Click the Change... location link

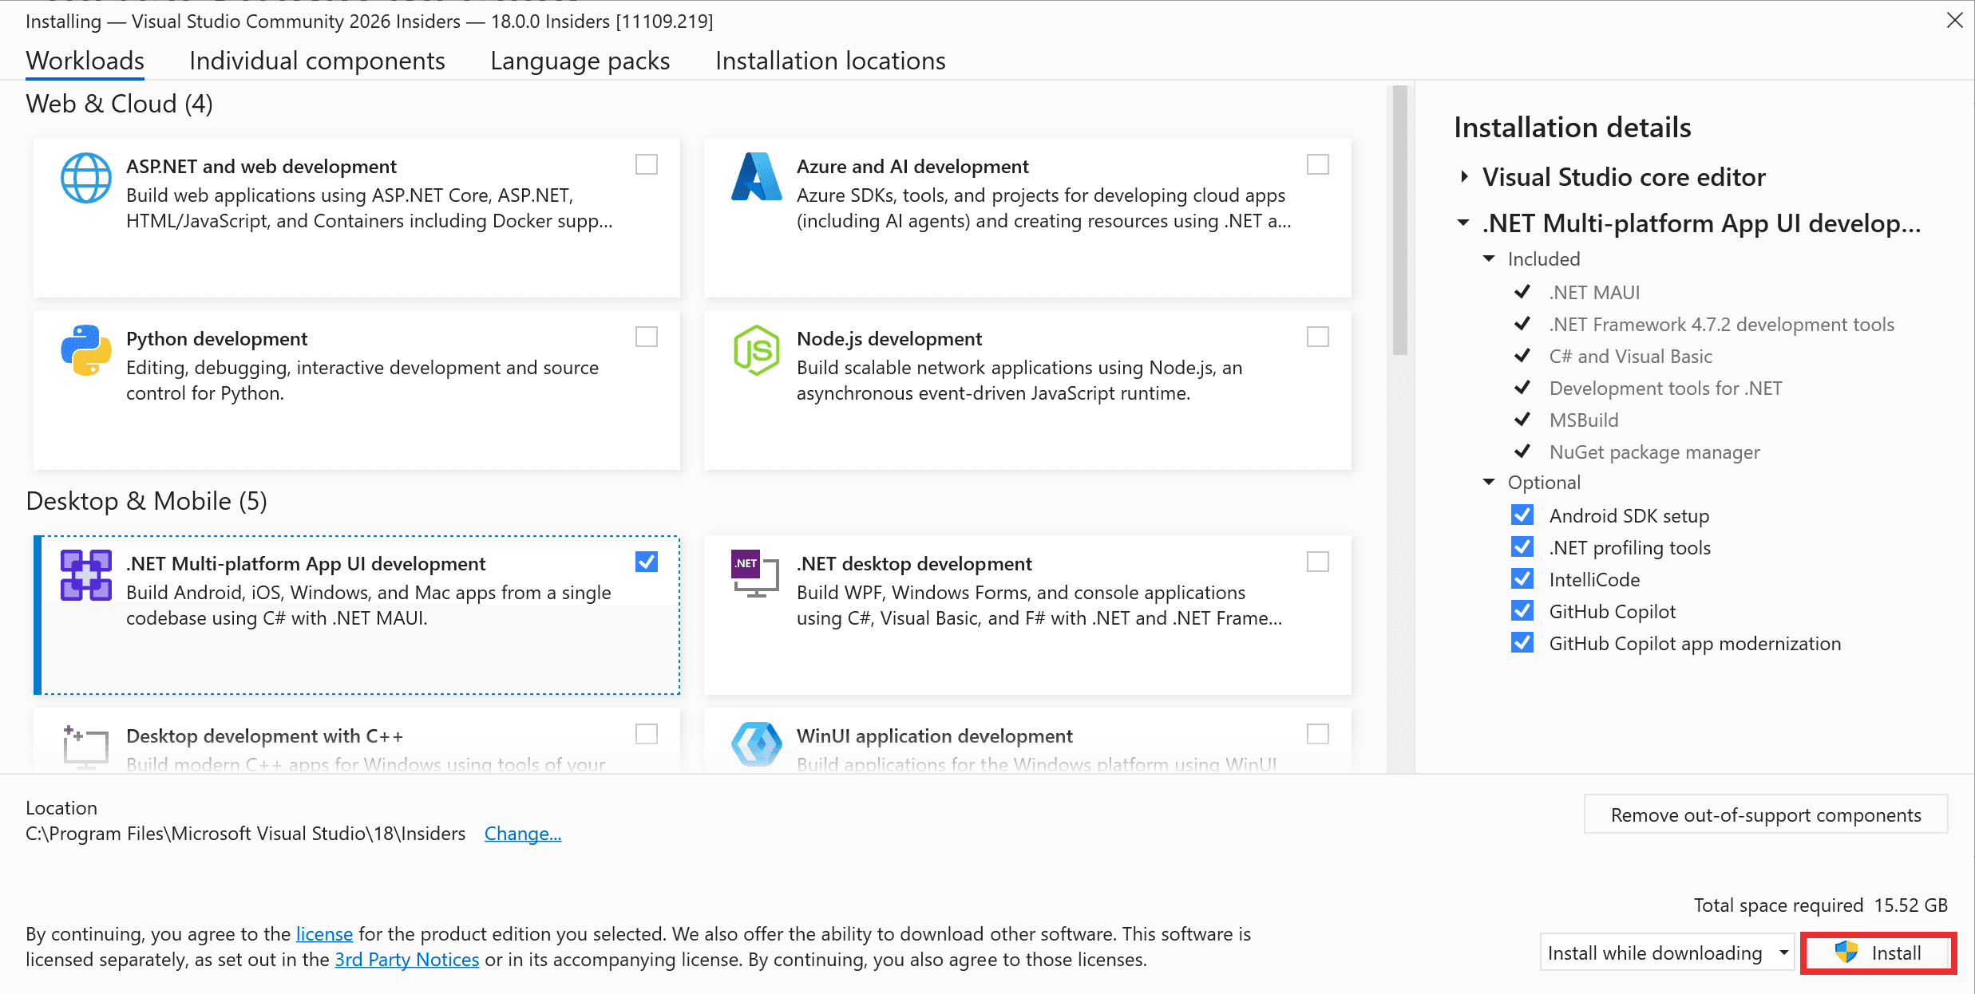click(523, 833)
